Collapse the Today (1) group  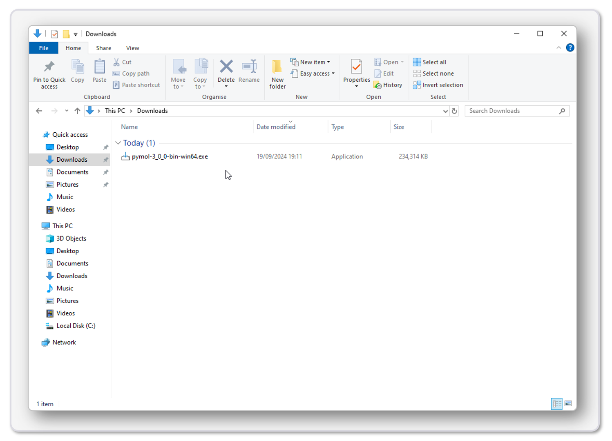click(x=118, y=143)
